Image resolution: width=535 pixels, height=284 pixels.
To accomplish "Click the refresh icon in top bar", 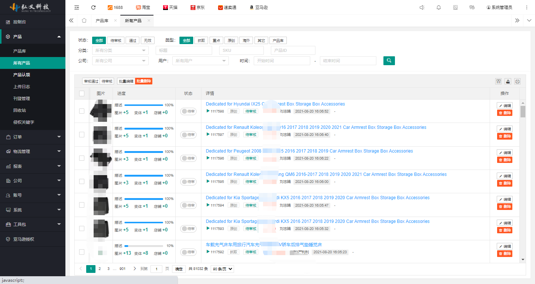I will pos(93,7).
